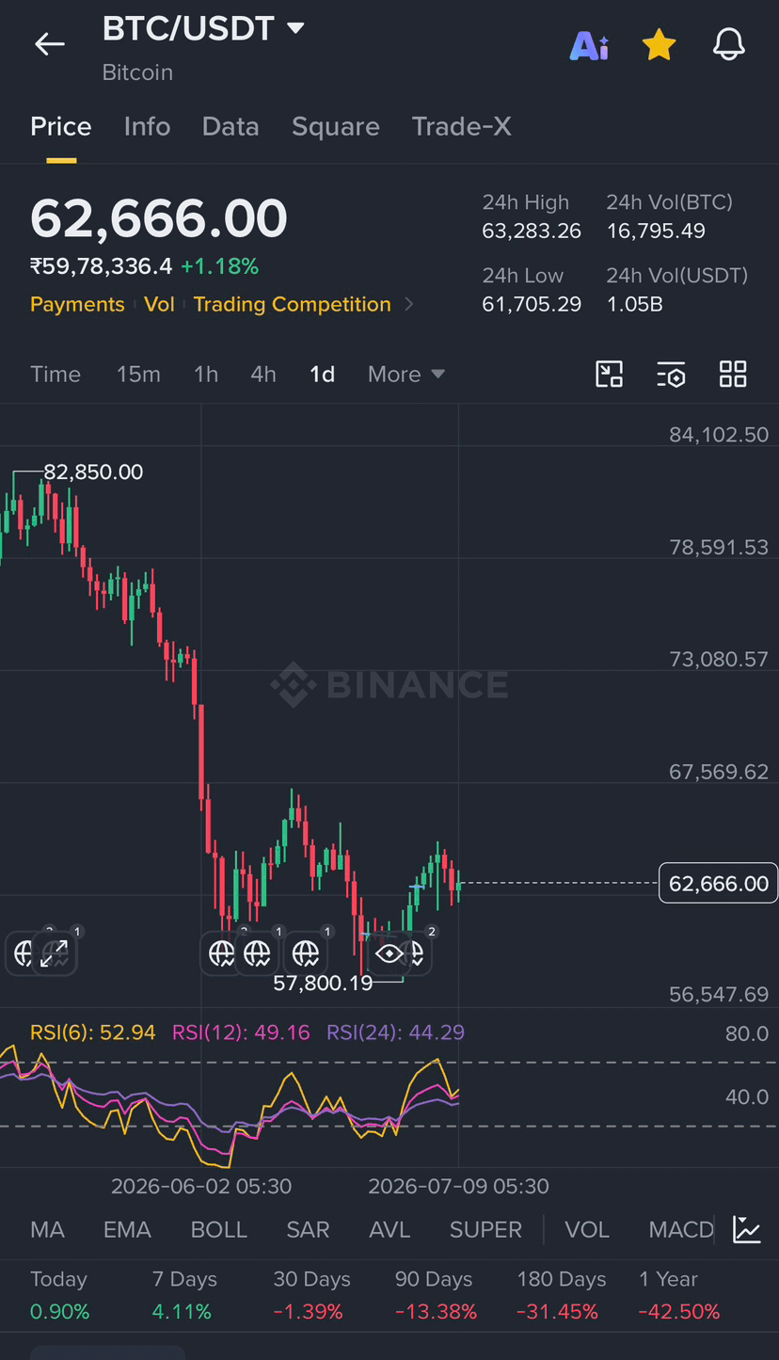This screenshot has width=779, height=1360.
Task: Open the chart drawing tools icon
Action: point(610,374)
